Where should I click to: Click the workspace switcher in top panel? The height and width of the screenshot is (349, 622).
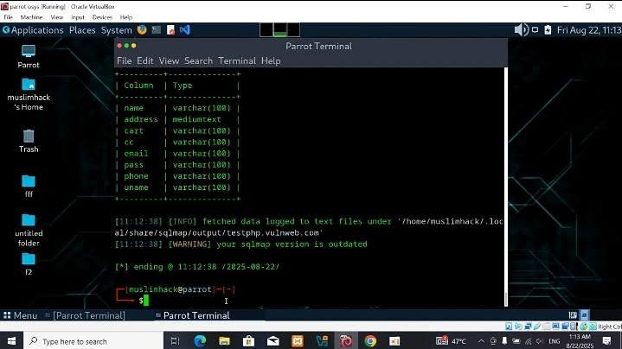point(279,29)
